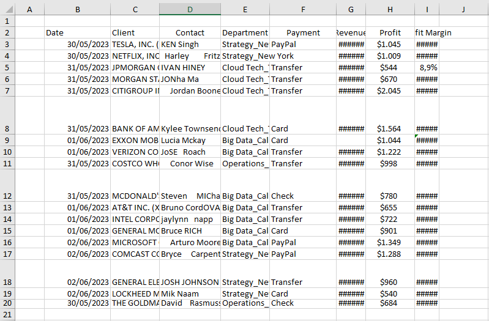Select the Arturo Moore contact cell
This screenshot has width=489, height=321.
pyautogui.click(x=190, y=242)
